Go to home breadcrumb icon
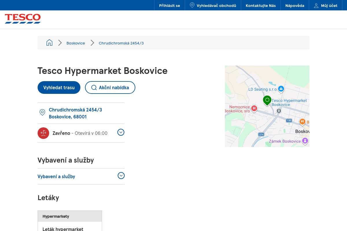This screenshot has width=347, height=231. [49, 43]
